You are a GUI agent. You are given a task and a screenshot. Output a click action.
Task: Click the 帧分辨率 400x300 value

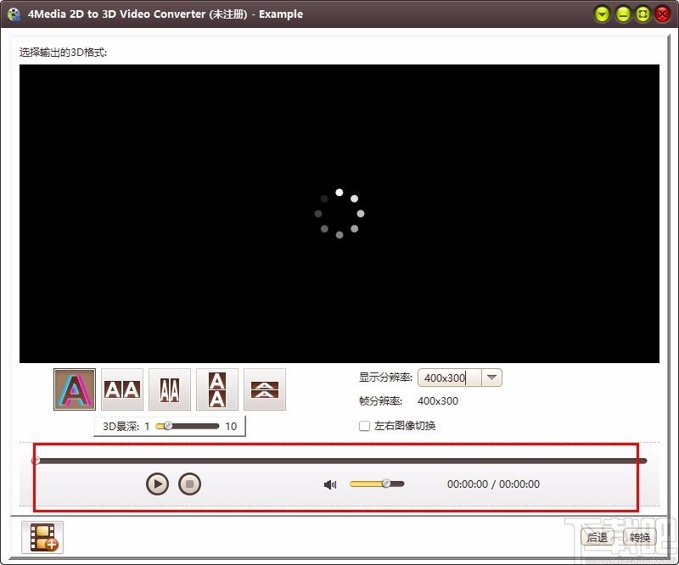pyautogui.click(x=438, y=401)
